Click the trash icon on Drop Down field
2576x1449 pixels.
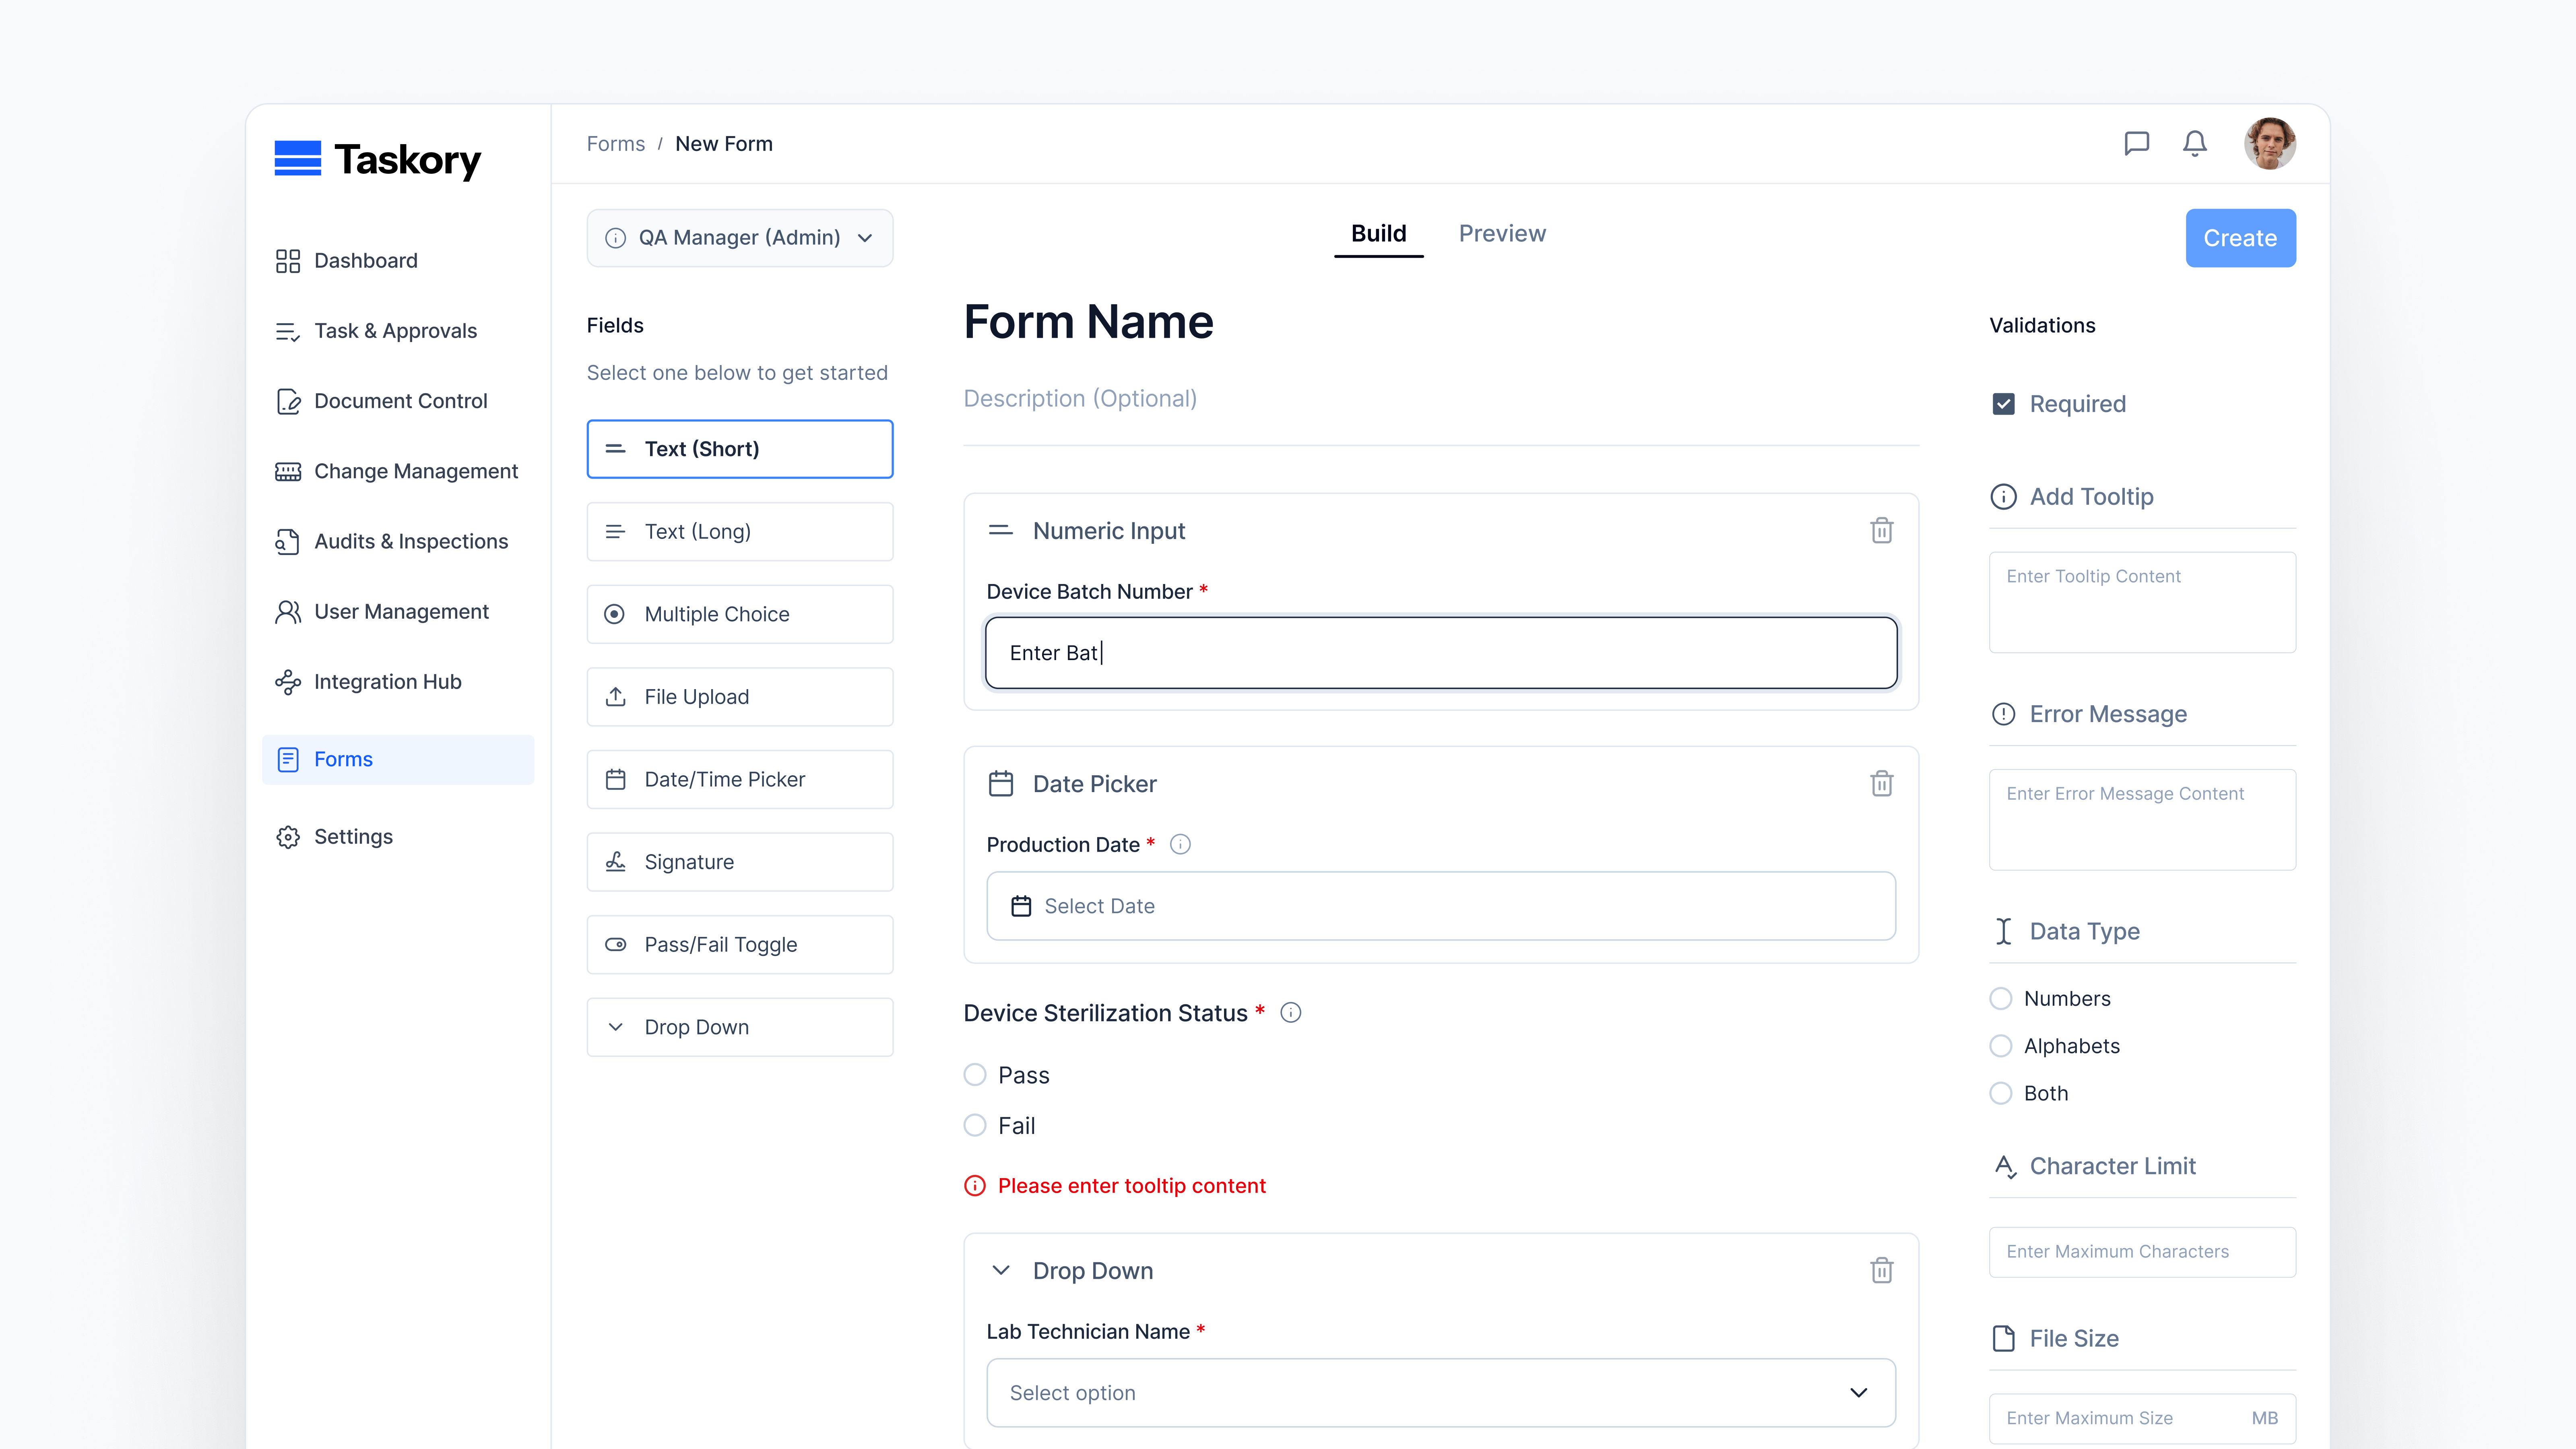(x=1881, y=1270)
